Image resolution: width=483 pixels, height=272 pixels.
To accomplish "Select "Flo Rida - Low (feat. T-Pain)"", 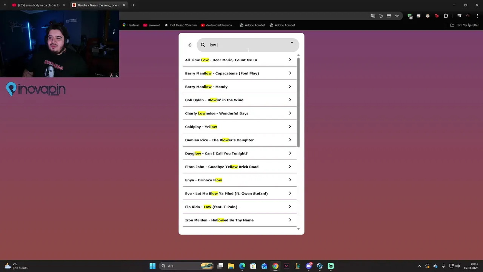I will [239, 207].
